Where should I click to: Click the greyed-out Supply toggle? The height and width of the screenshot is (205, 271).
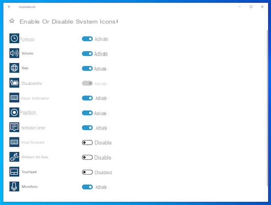87,83
